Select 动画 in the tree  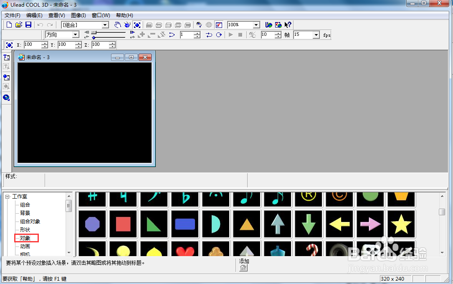[25, 247]
